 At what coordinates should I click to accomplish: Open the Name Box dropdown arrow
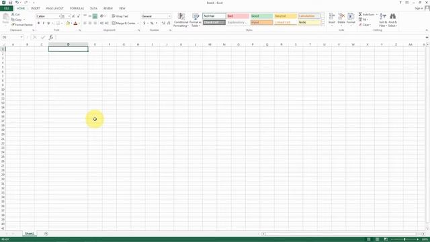tap(21, 38)
